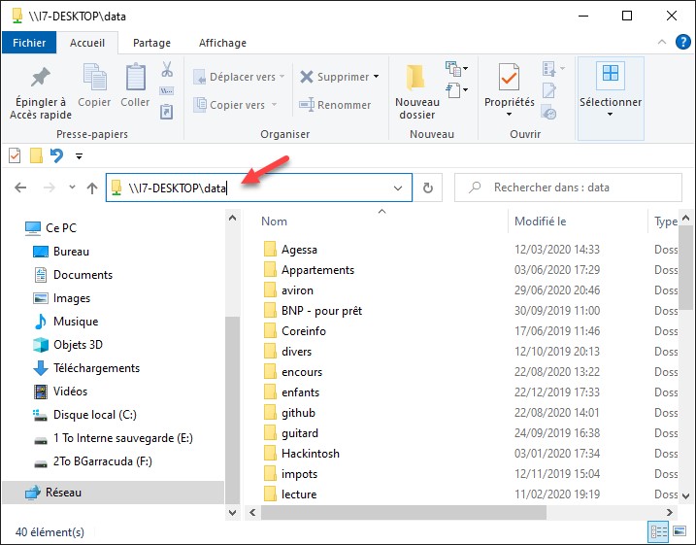The width and height of the screenshot is (696, 545).
Task: Create a folder with Nouveau dossier icon
Action: tap(416, 78)
